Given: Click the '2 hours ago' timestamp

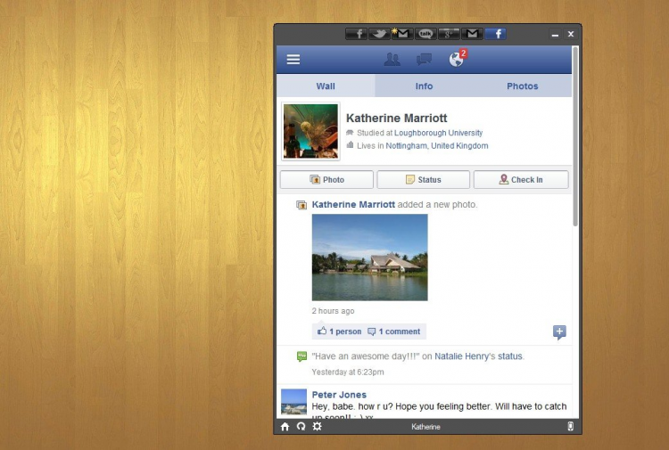Looking at the screenshot, I should pyautogui.click(x=334, y=311).
